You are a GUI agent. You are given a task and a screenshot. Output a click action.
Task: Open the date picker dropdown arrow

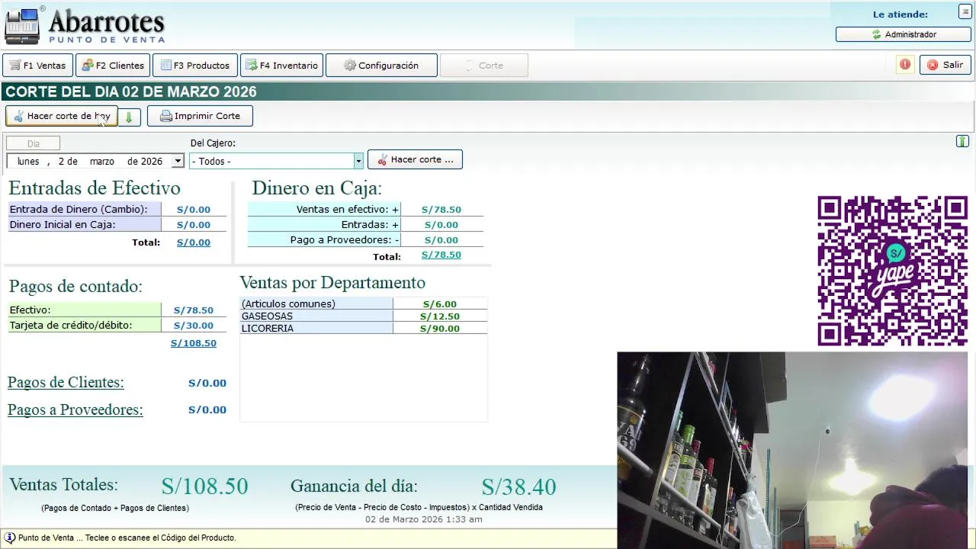178,161
